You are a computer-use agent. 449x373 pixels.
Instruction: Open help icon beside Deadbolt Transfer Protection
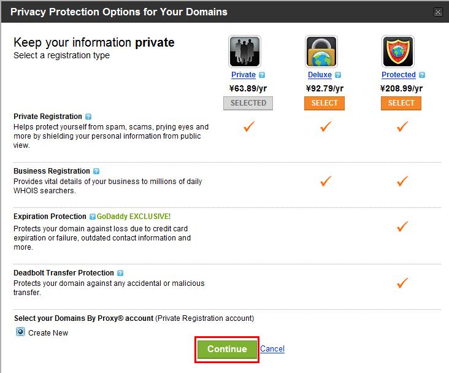(x=120, y=273)
